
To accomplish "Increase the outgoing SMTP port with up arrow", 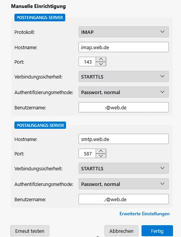I will [101, 151].
